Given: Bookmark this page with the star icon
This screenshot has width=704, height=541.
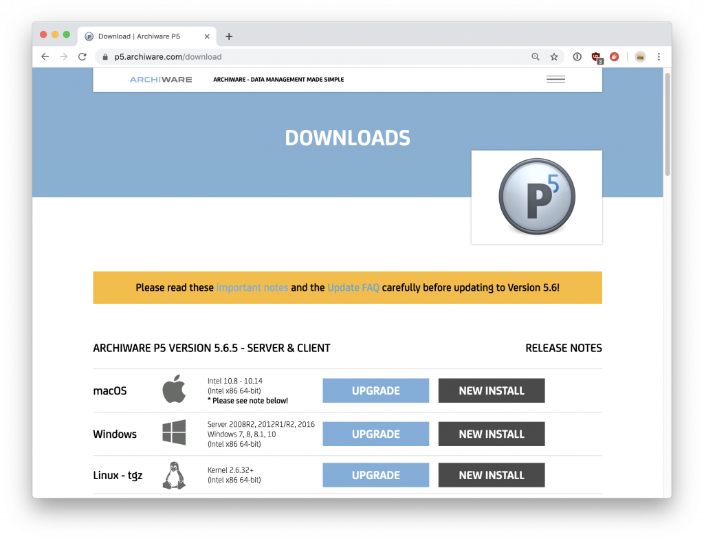Looking at the screenshot, I should click(554, 56).
